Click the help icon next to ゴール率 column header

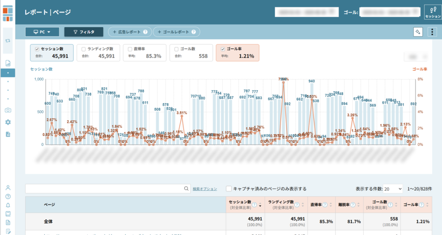coord(421,205)
